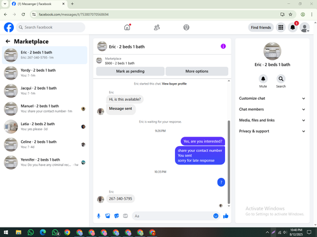Open the Friends icon in top navigation

pyautogui.click(x=157, y=27)
